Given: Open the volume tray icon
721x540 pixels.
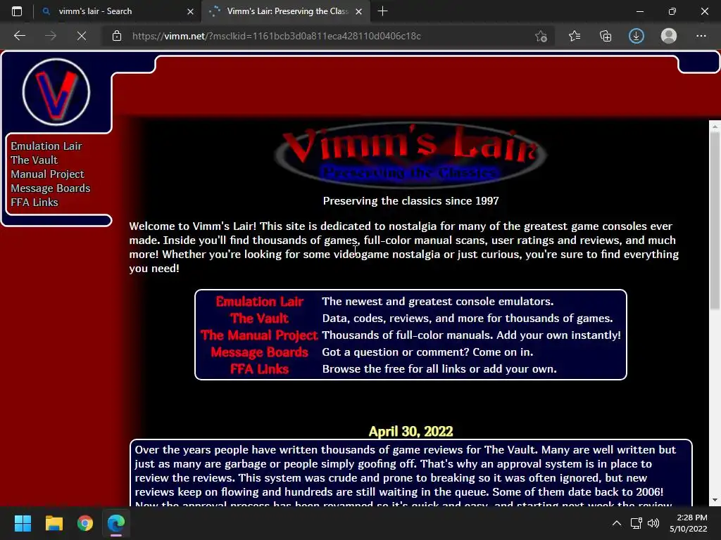Looking at the screenshot, I should (653, 523).
